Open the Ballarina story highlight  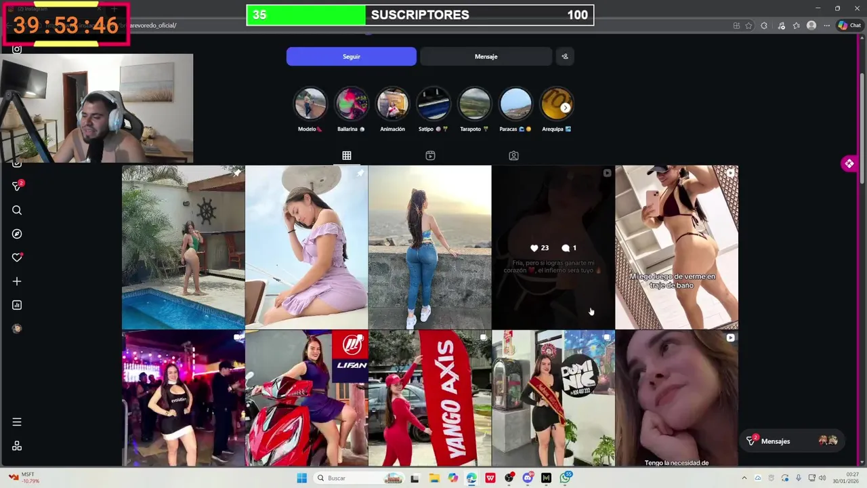352,104
